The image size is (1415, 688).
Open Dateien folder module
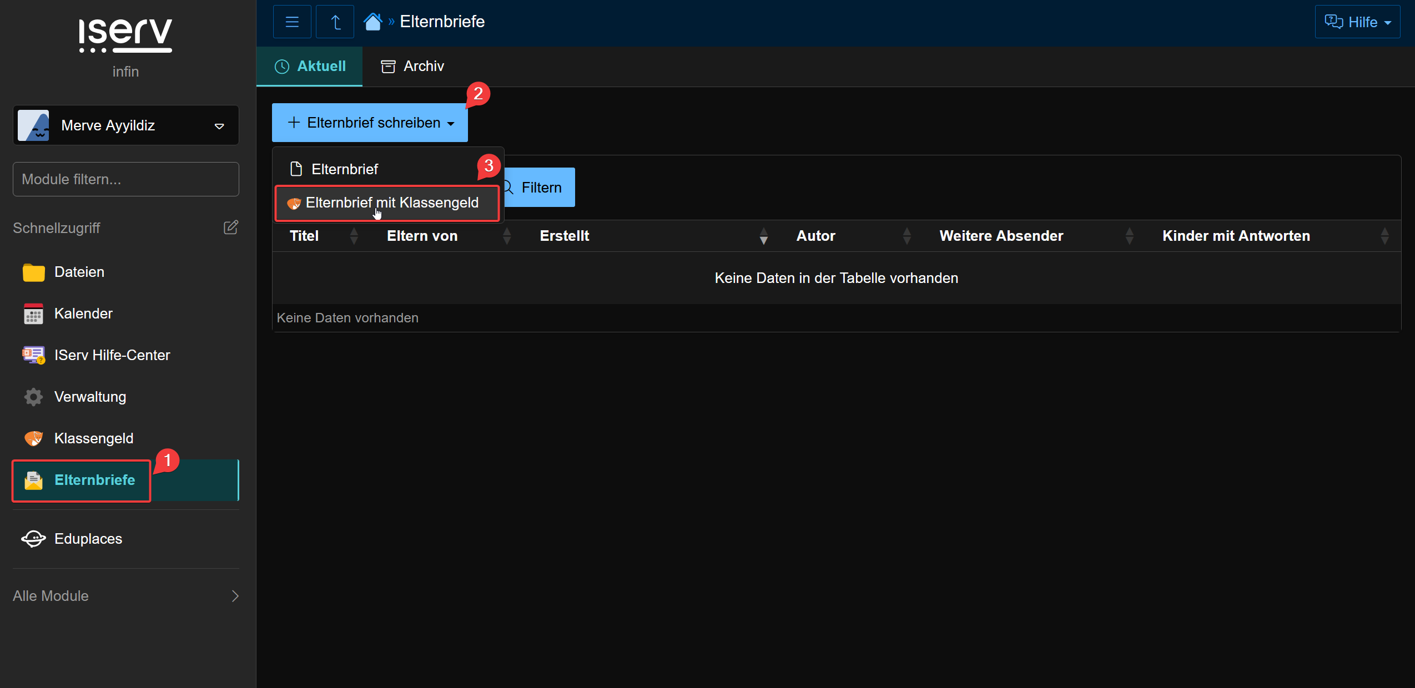(79, 272)
